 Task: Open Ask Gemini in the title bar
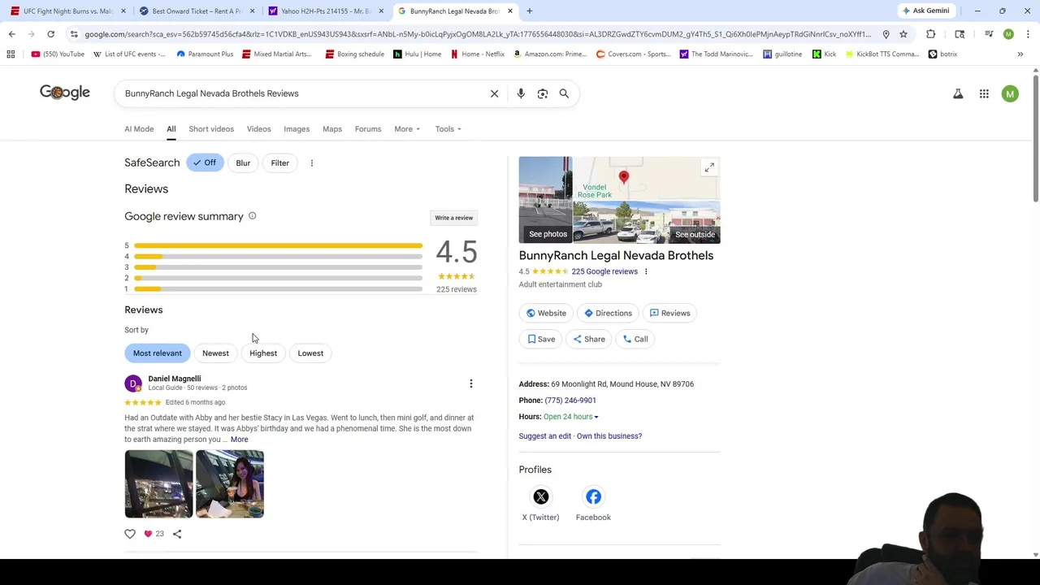(925, 11)
